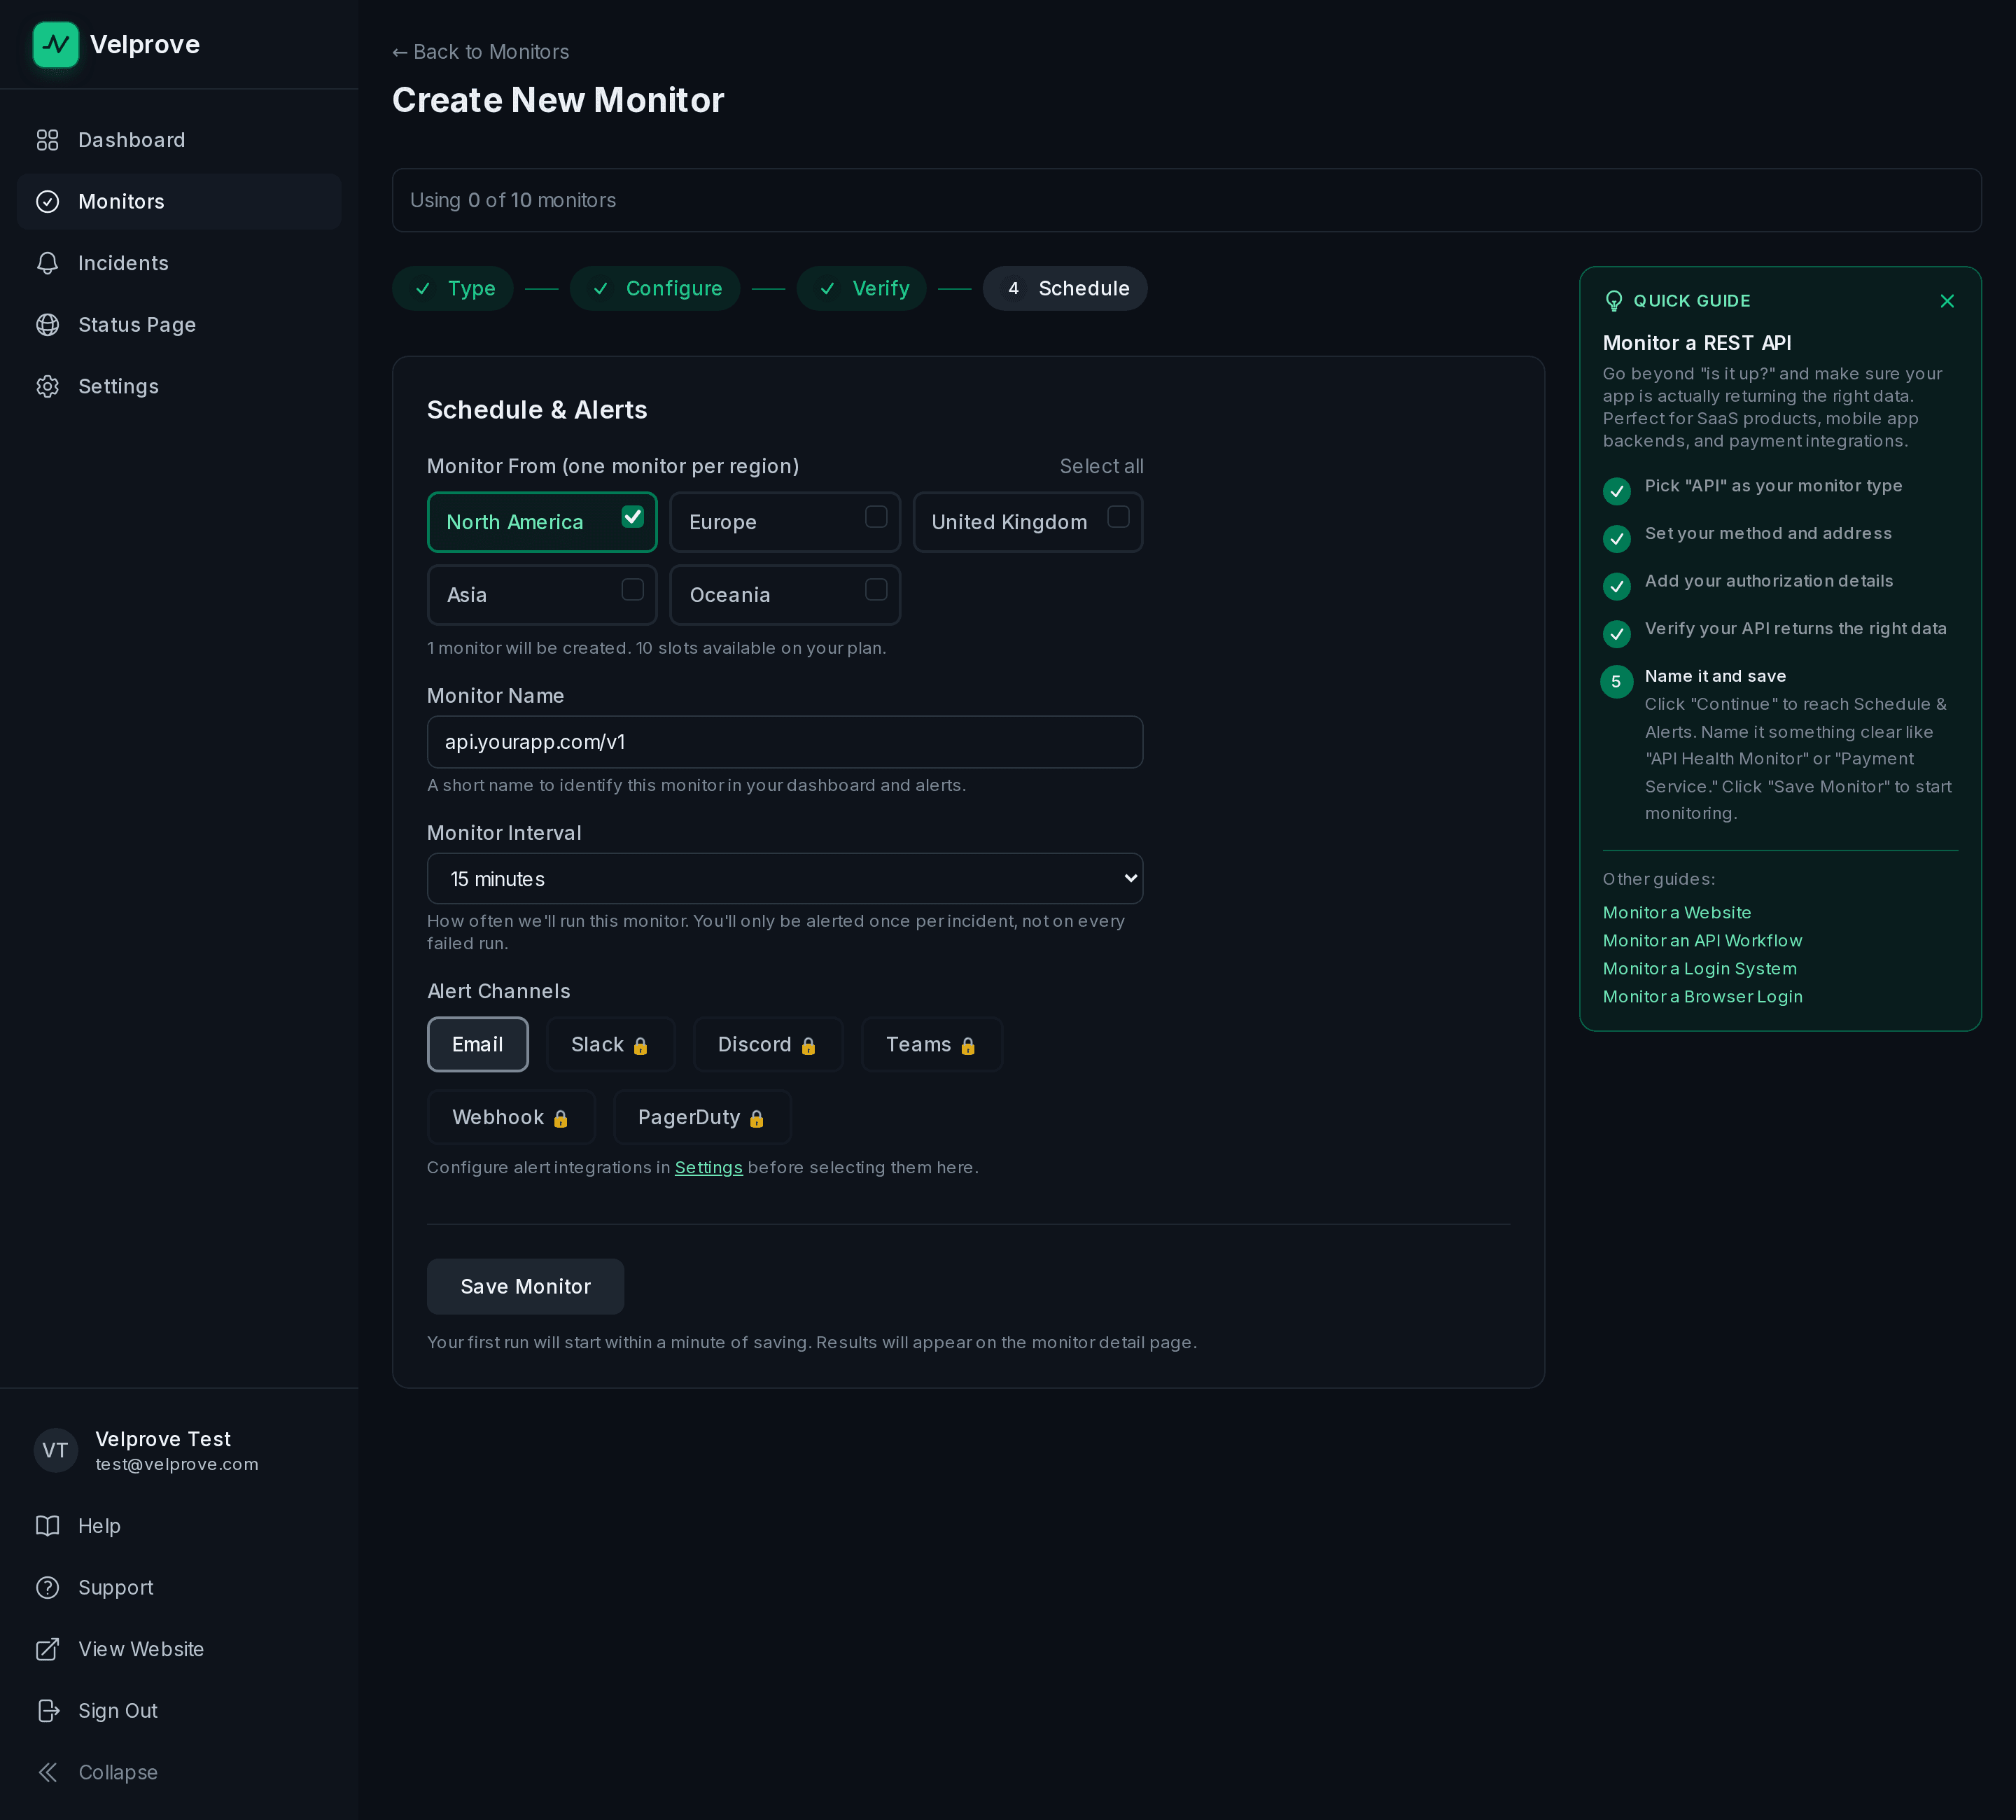This screenshot has height=1820, width=2016.
Task: Uncheck the North America region checkbox
Action: 632,517
